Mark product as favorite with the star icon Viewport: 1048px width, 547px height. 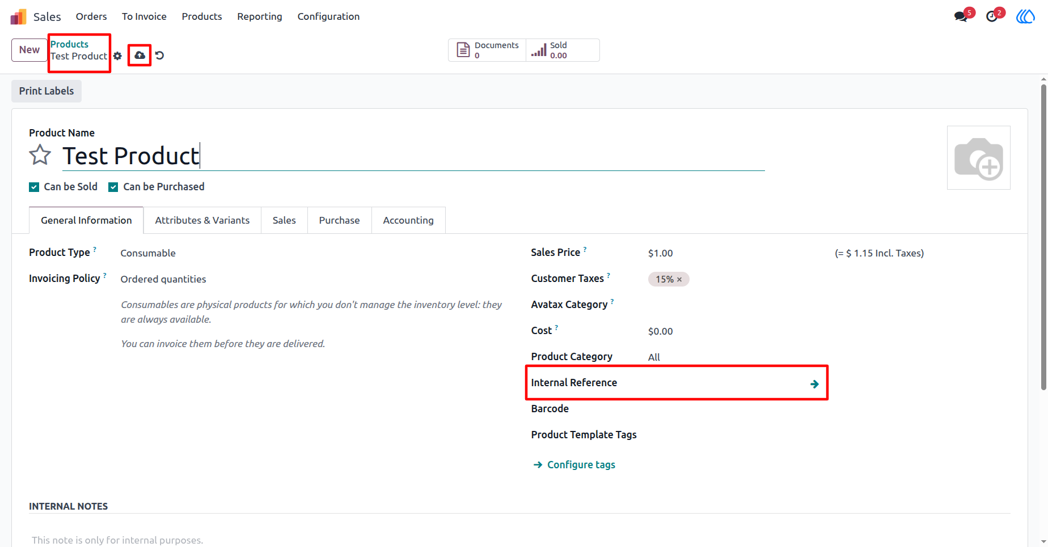point(40,155)
